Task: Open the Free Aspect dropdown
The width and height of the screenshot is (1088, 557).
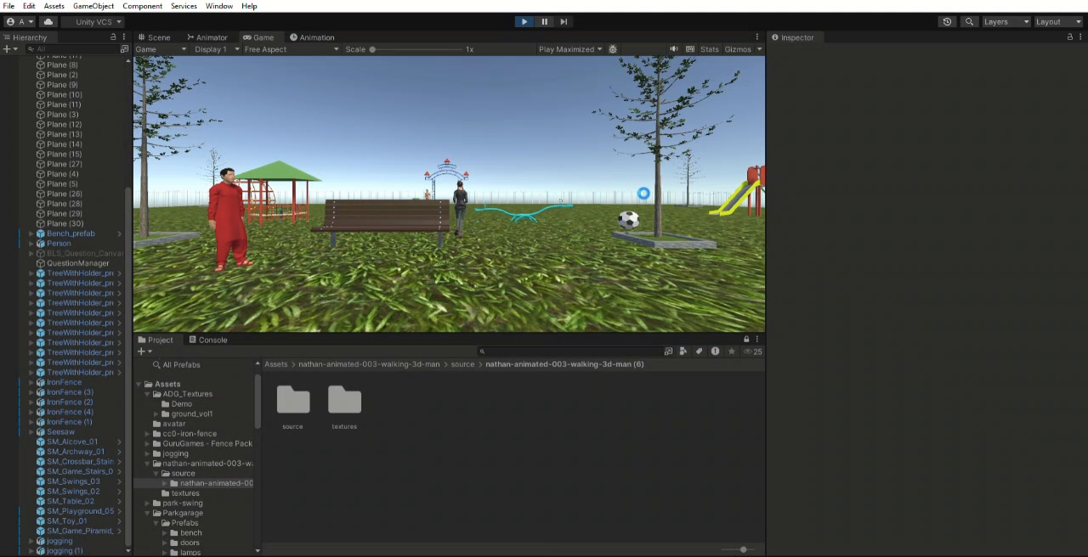Action: tap(291, 49)
